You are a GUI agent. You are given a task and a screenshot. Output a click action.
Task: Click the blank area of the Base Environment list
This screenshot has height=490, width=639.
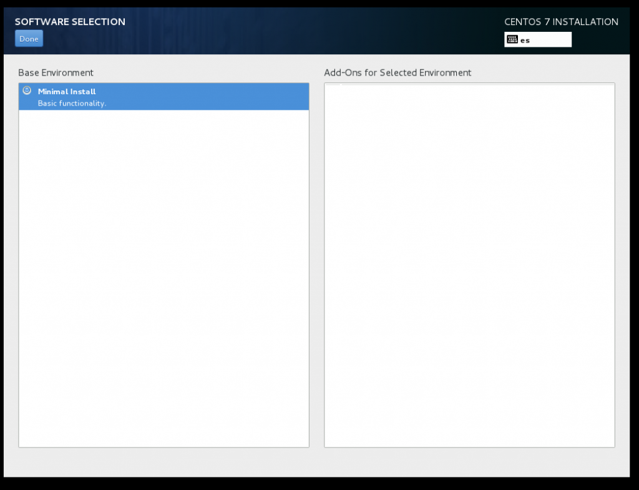tap(162, 281)
